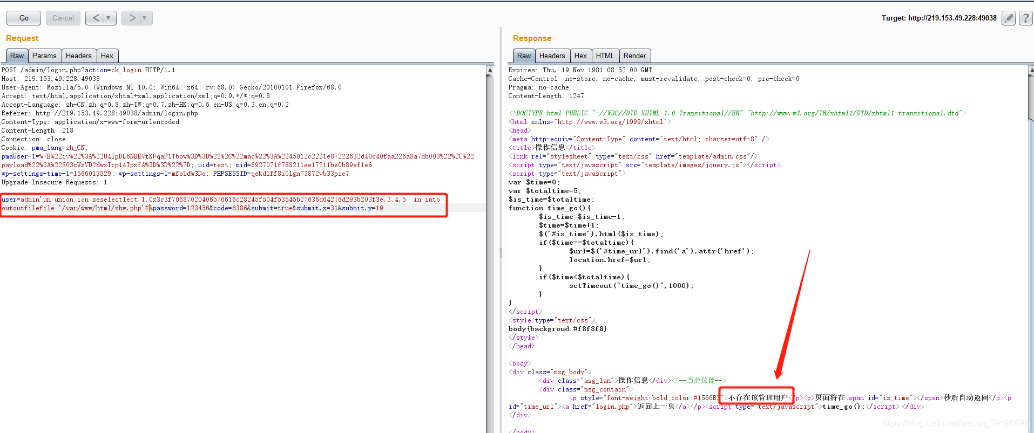
Task: Open next history dropdown arrow
Action: click(145, 18)
